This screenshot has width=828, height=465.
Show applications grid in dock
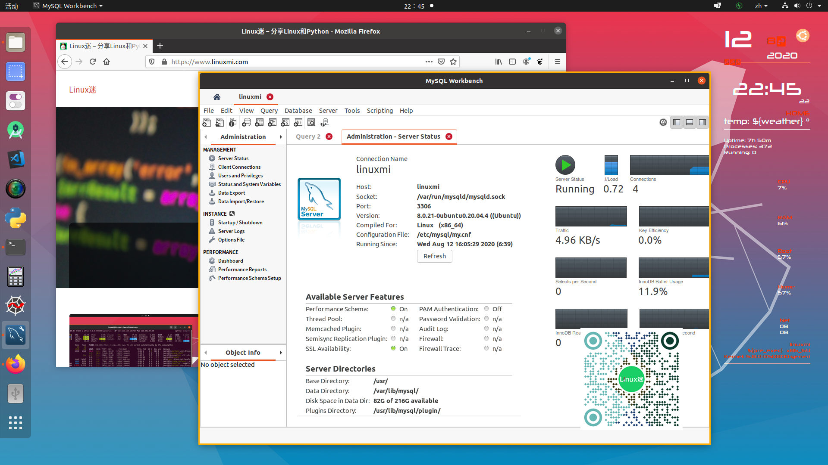tap(16, 423)
